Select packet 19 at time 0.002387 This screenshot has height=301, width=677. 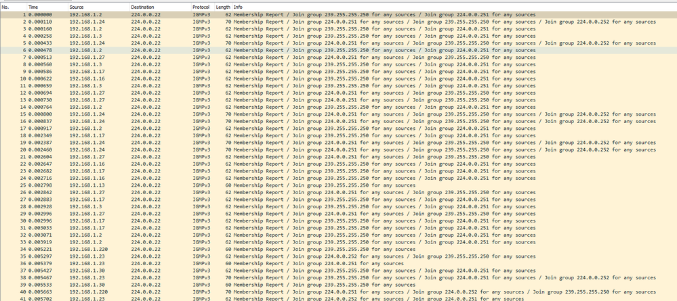pos(339,143)
